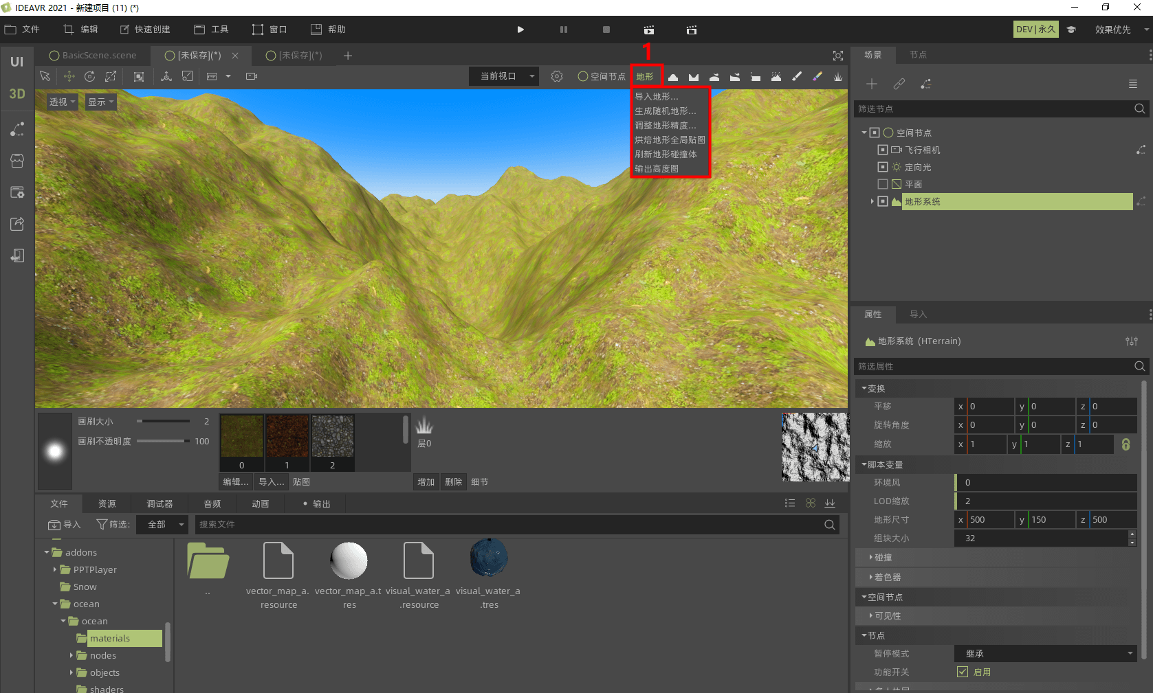Open the 透视 view dropdown

[x=62, y=102]
